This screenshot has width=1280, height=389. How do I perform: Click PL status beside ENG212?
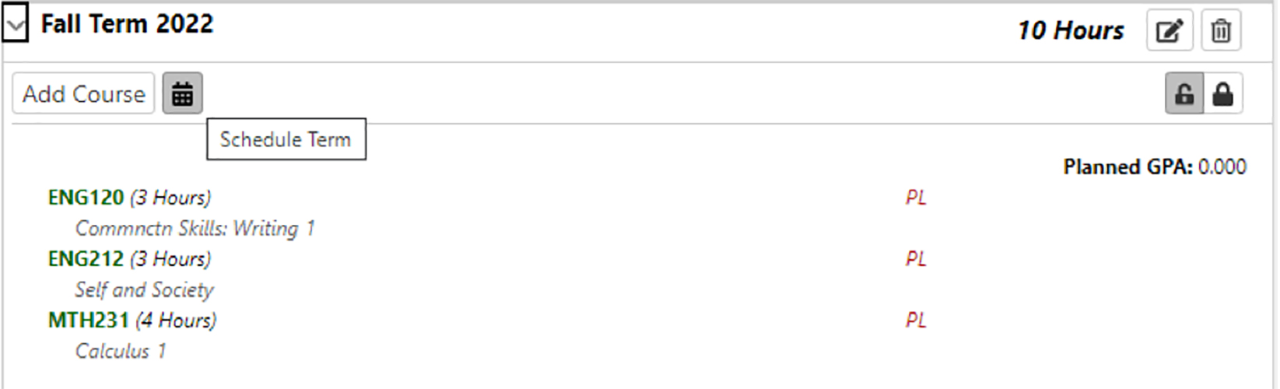916,259
